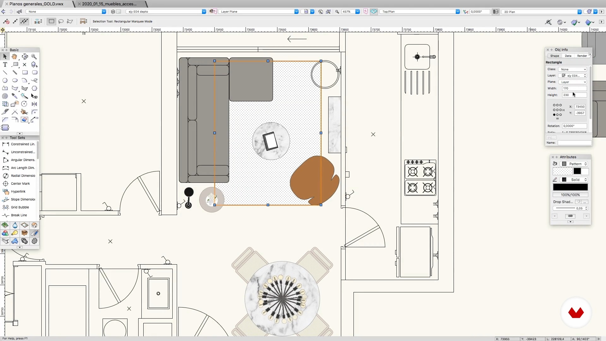Set the bottom-left position anchor radio button

pos(554,115)
